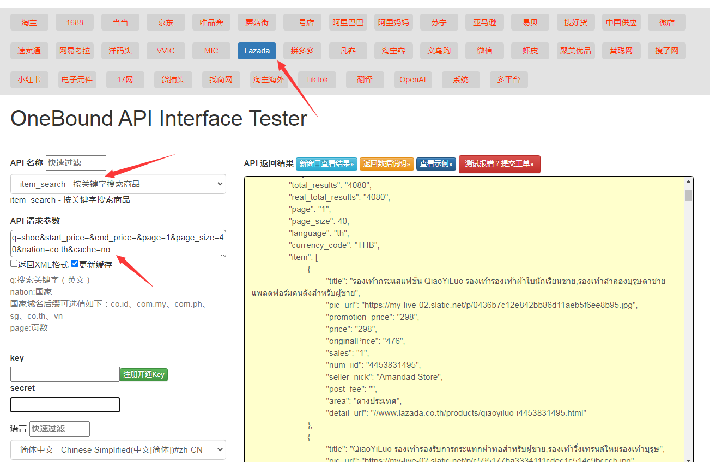Select the 蘑菇街 tab

(257, 22)
